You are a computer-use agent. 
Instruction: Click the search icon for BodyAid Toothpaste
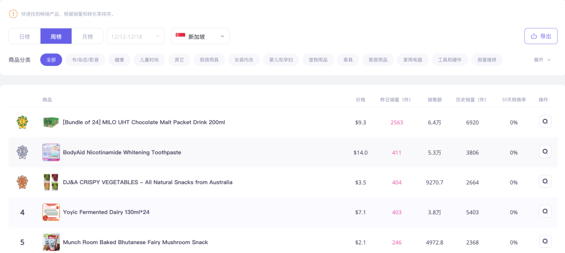pyautogui.click(x=545, y=152)
